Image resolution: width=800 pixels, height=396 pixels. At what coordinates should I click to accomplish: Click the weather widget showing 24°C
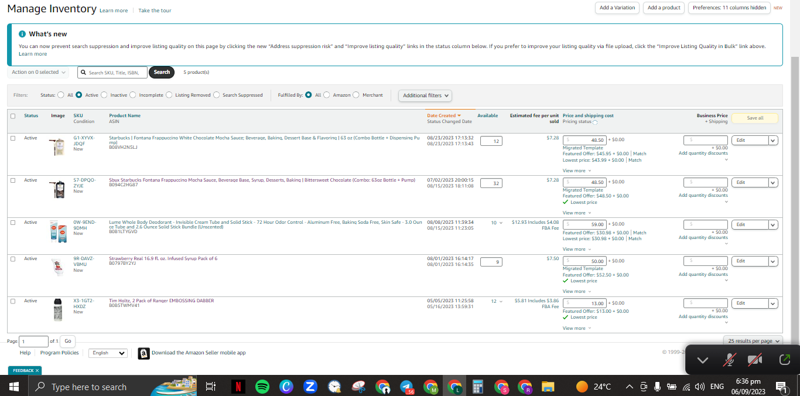594,387
